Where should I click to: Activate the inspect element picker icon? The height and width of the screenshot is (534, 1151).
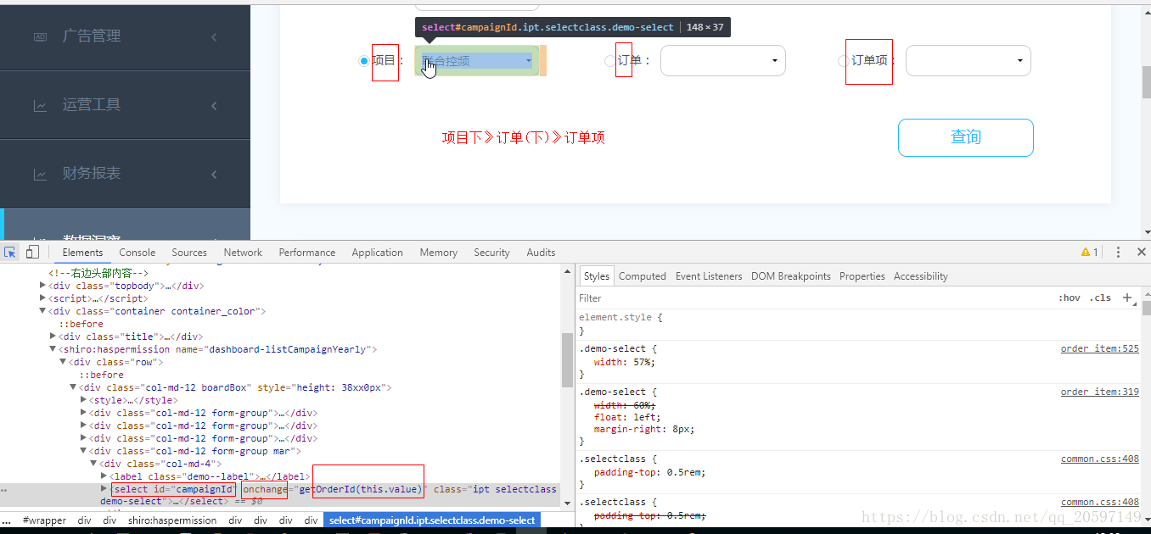(x=10, y=252)
